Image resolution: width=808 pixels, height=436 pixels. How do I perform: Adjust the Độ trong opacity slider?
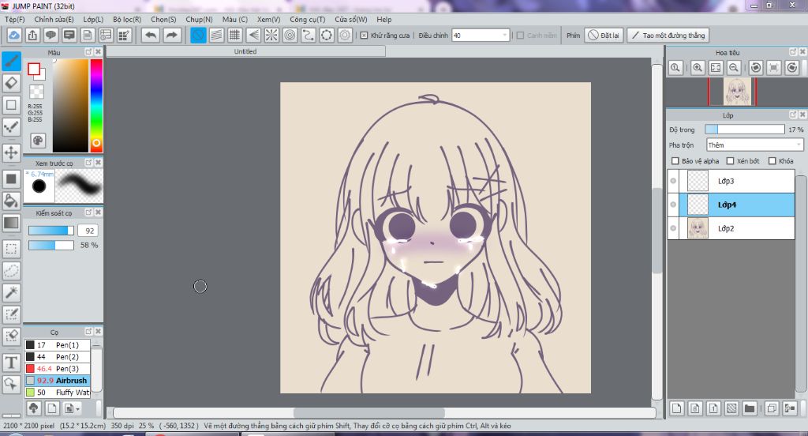coord(745,130)
